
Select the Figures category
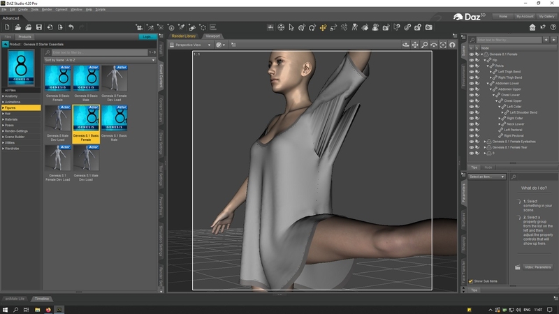21,107
